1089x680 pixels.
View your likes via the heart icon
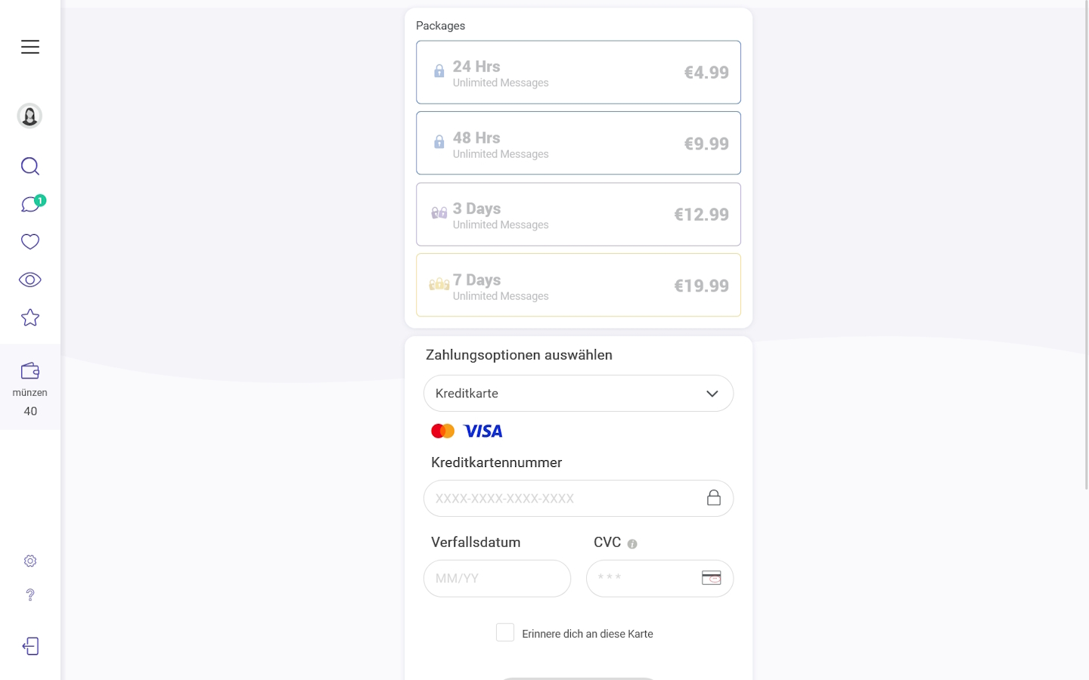[29, 241]
